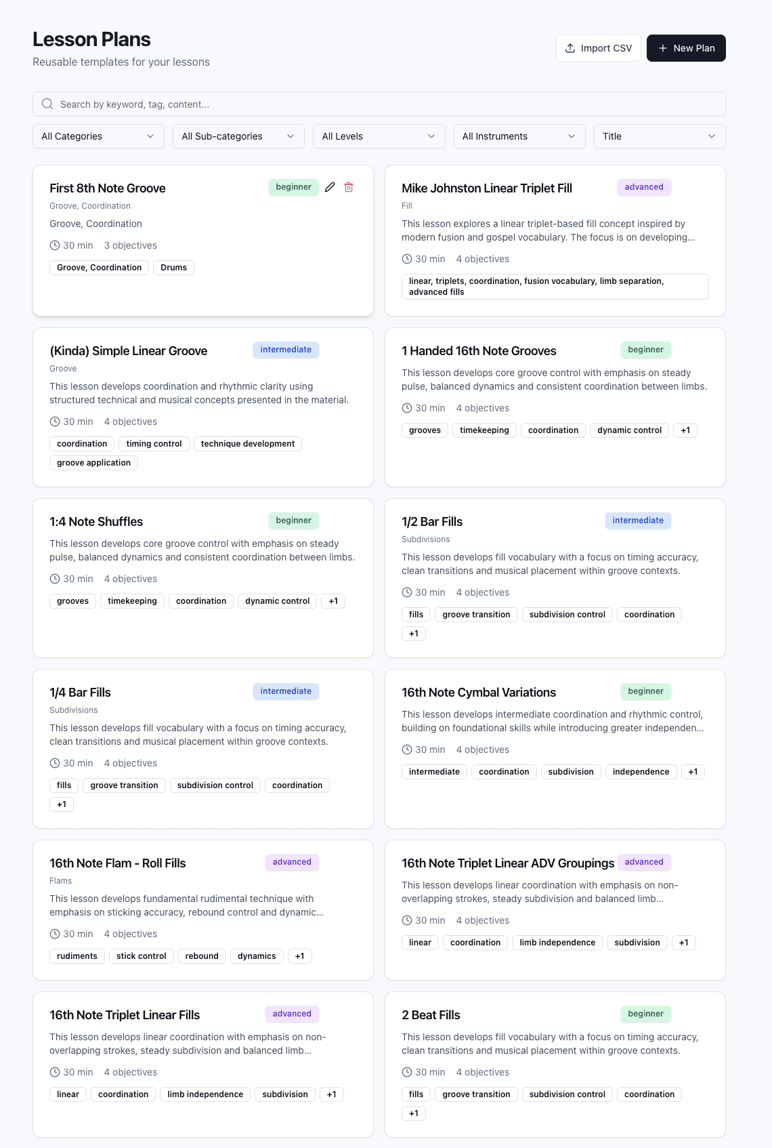Edit the First 8th Note Groove plan
The height and width of the screenshot is (1148, 772).
330,187
